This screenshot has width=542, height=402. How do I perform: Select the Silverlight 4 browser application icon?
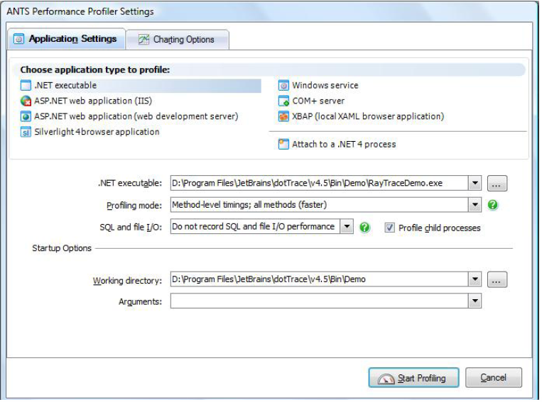(x=26, y=132)
